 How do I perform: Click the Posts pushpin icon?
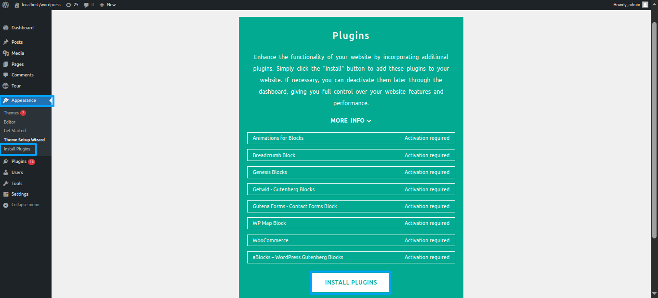tap(6, 42)
